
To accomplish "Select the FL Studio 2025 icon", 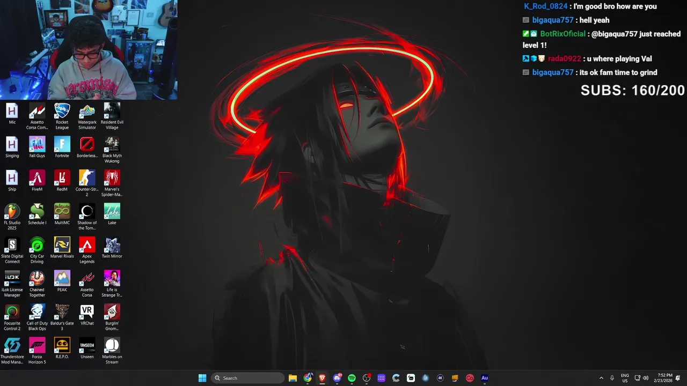I will tap(12, 217).
